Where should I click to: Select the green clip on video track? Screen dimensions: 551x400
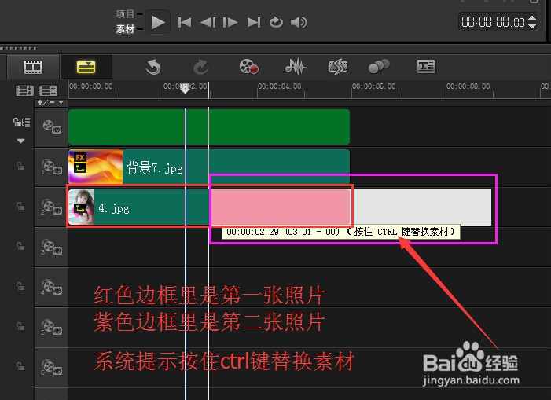point(209,127)
